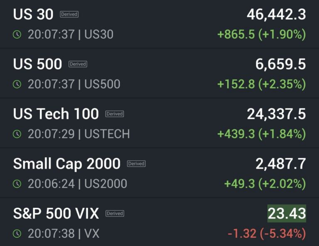Click the US 30 price 46,442.3
Viewport: 319px width, 246px height.
276,15
